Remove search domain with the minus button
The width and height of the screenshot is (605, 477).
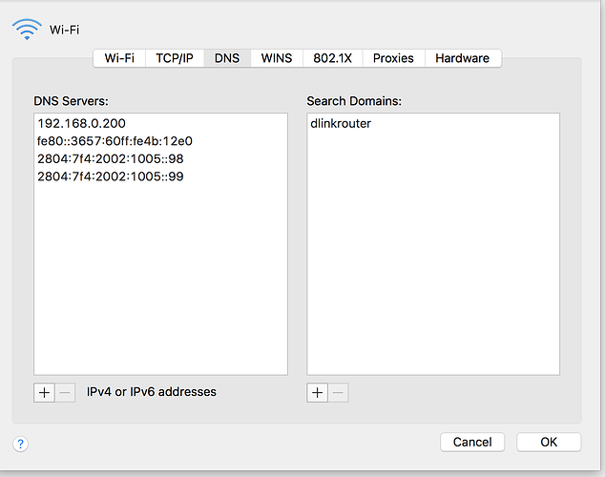click(338, 392)
